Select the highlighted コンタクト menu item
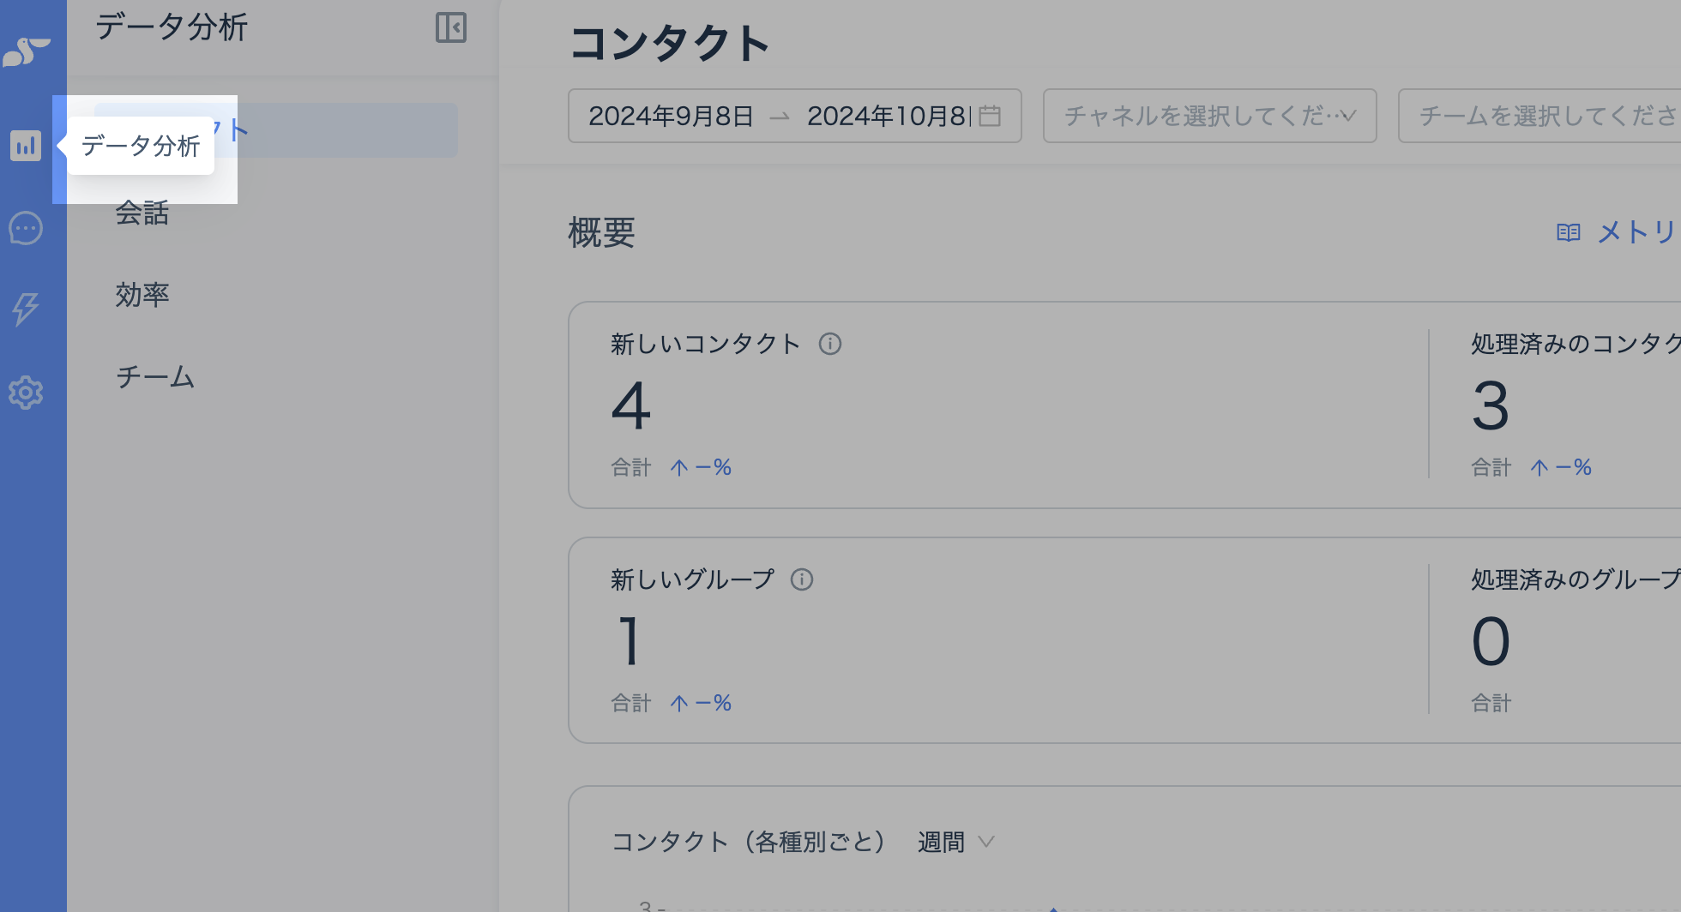Screen dimensions: 1681x912 343,130
